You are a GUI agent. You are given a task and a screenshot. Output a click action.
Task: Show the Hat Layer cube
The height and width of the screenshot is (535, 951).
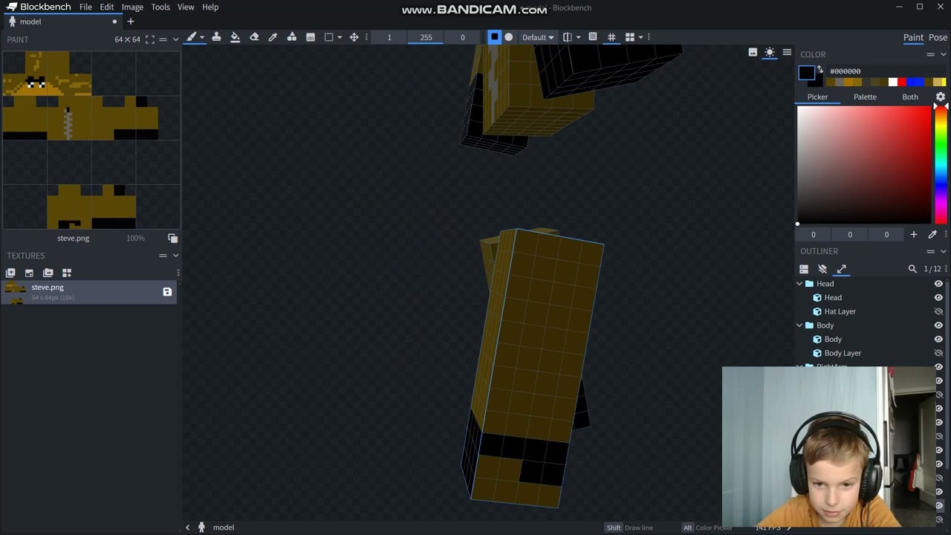coord(938,312)
